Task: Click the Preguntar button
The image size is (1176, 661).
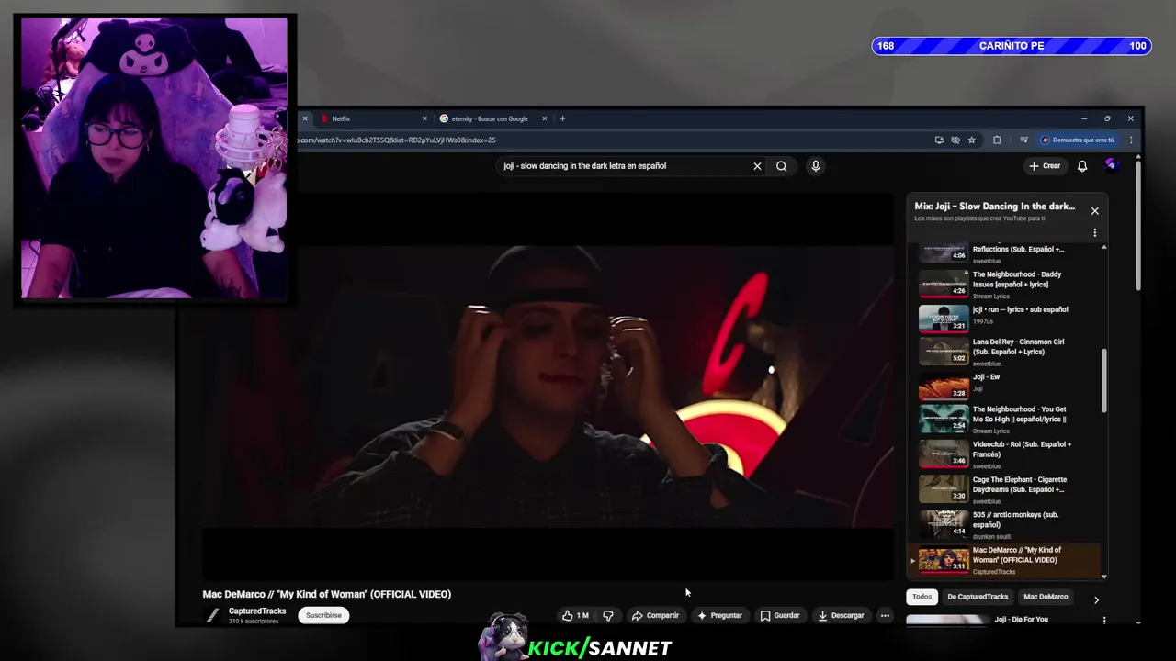Action: (719, 615)
